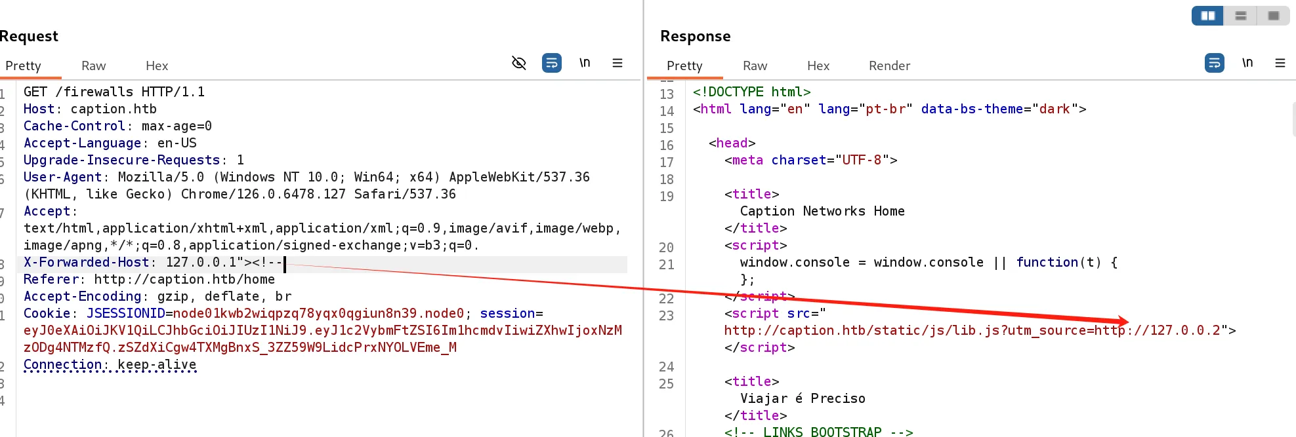1296x437 pixels.
Task: Toggle show newlines \n in Response panel
Action: (x=1247, y=63)
